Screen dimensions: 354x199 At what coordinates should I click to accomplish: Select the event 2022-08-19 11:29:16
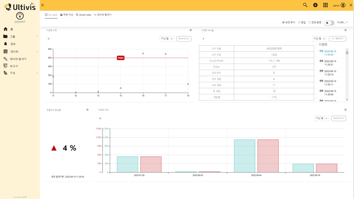pos(330,73)
